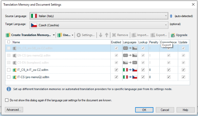Swap source and target languages icon

(x=171, y=16)
